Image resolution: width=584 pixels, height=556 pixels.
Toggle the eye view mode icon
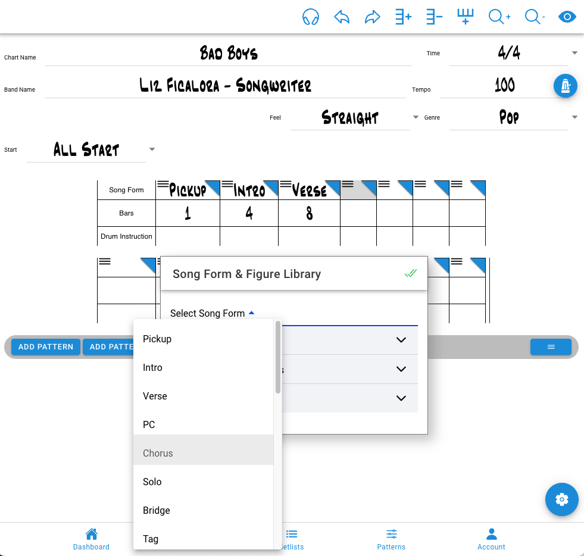click(x=567, y=17)
